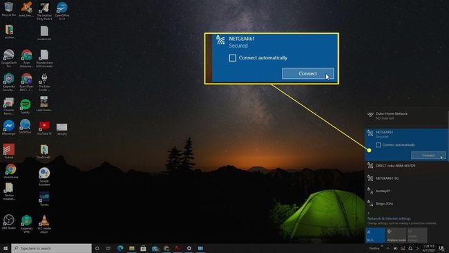Toggle the Airplane mode tile
449x253 pixels.
coord(397,235)
